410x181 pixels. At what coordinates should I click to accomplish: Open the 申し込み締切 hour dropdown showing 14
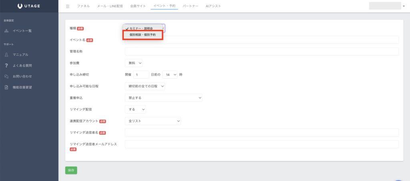click(170, 75)
